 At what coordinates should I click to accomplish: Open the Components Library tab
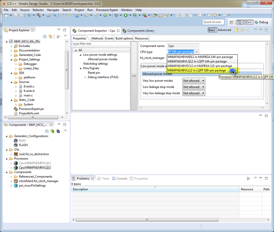click(139, 31)
